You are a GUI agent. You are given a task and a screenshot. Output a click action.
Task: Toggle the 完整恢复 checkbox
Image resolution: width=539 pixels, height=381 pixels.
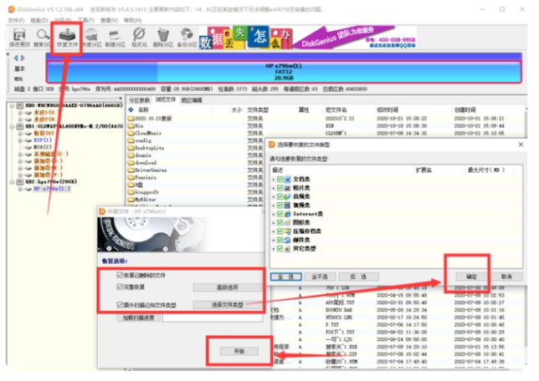120,287
